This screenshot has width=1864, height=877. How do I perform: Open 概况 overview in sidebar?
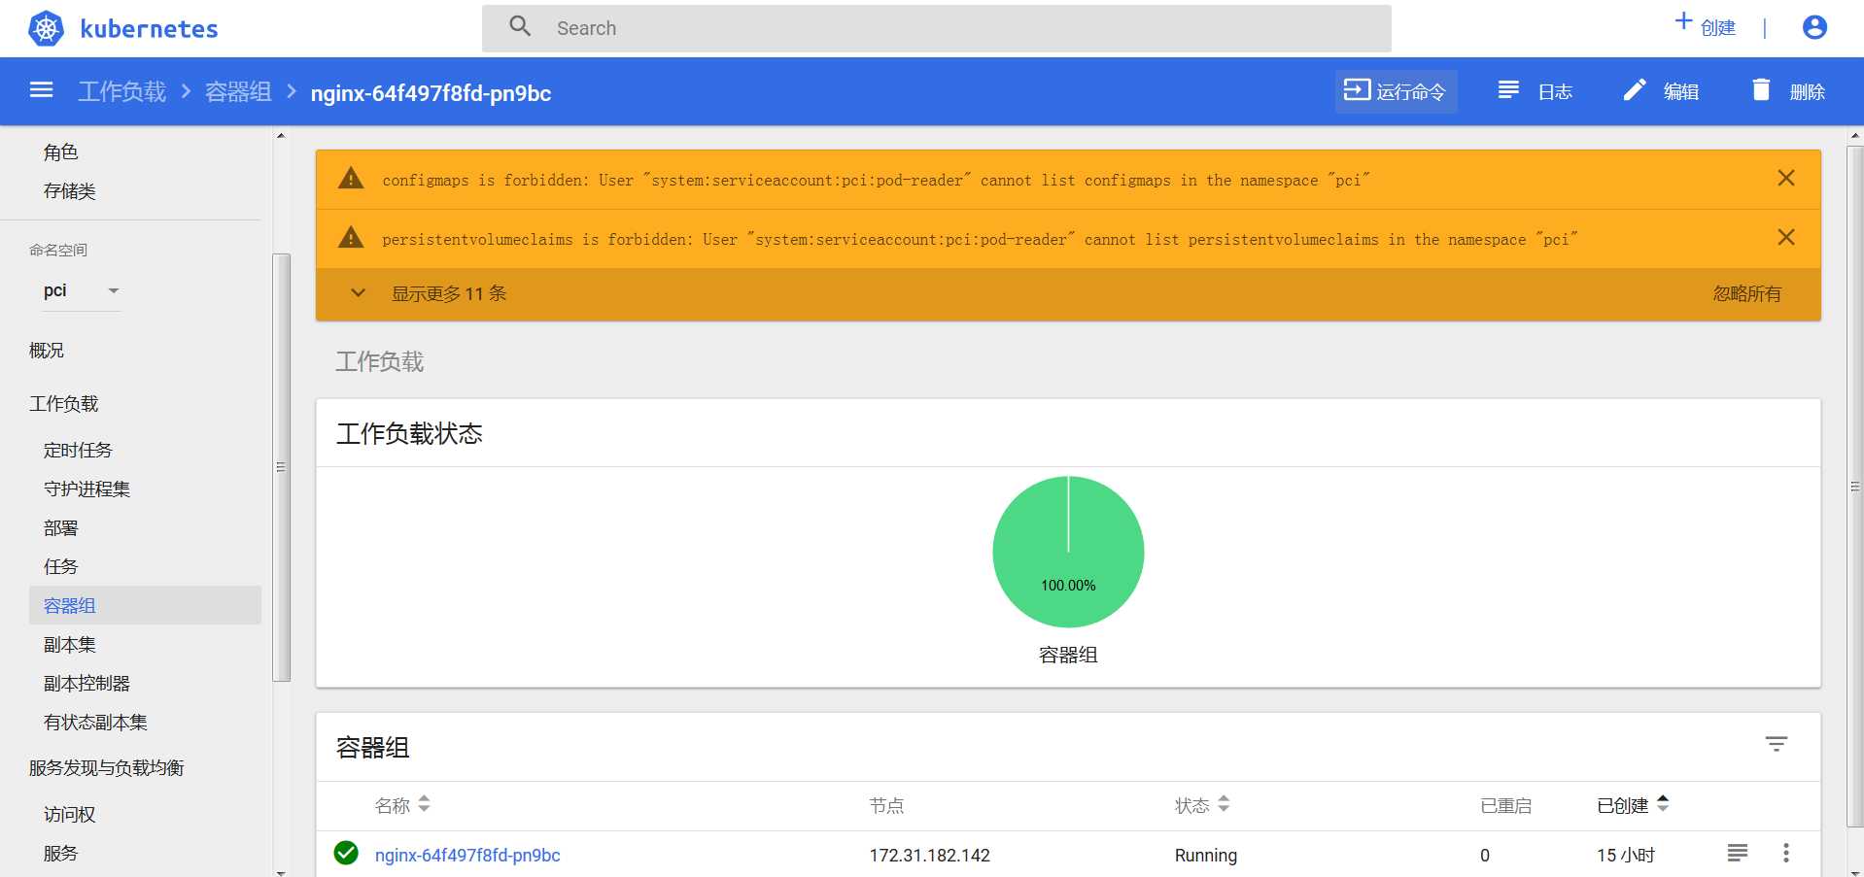(47, 351)
